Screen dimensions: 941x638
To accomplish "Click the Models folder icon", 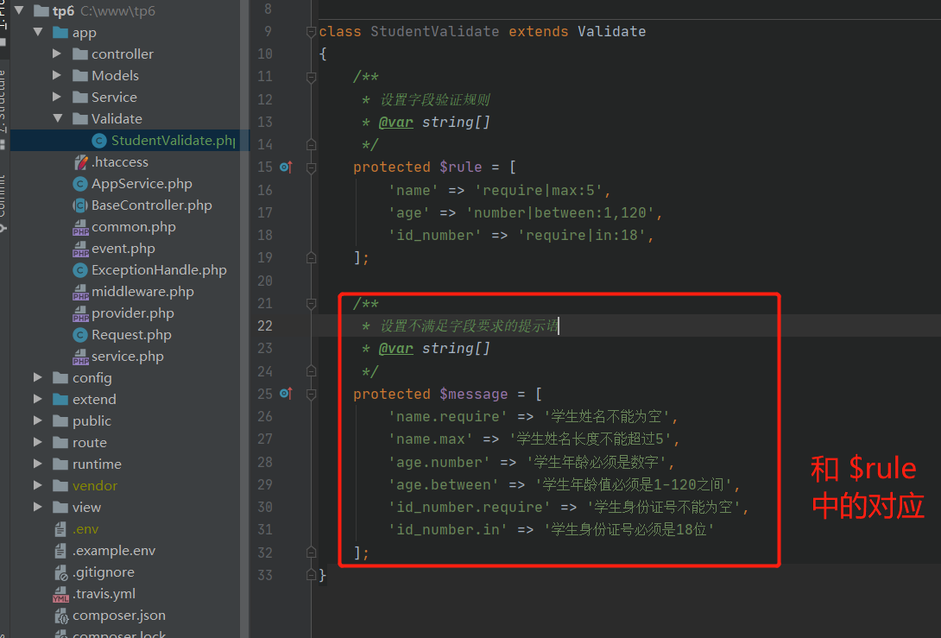I will coord(80,76).
